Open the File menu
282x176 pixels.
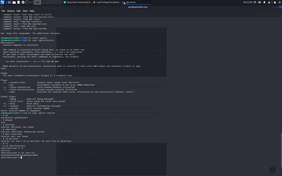pos(3,11)
